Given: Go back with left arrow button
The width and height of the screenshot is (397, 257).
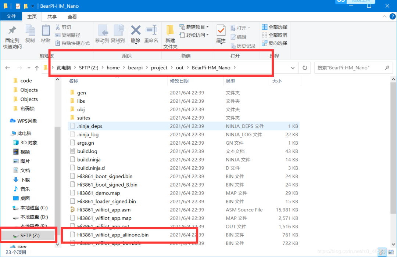Looking at the screenshot, I should click(8, 68).
